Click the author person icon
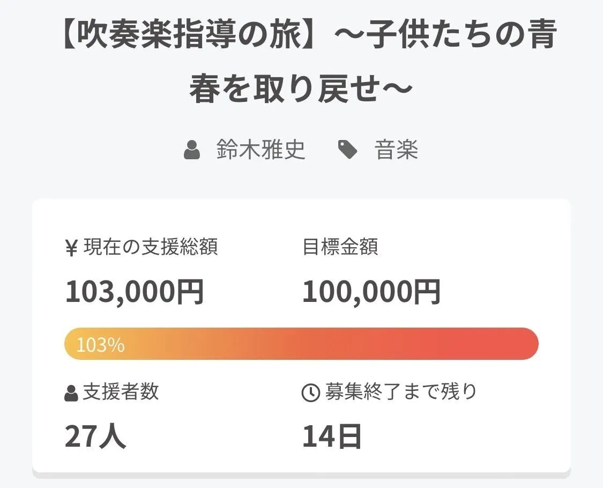603x488 pixels. 191,150
